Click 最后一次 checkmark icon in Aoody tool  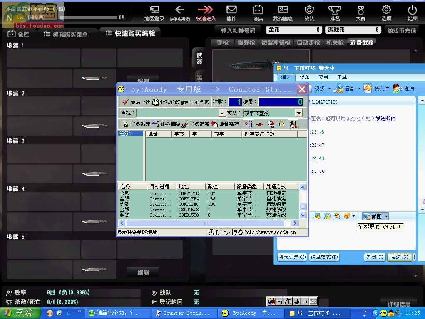point(125,102)
